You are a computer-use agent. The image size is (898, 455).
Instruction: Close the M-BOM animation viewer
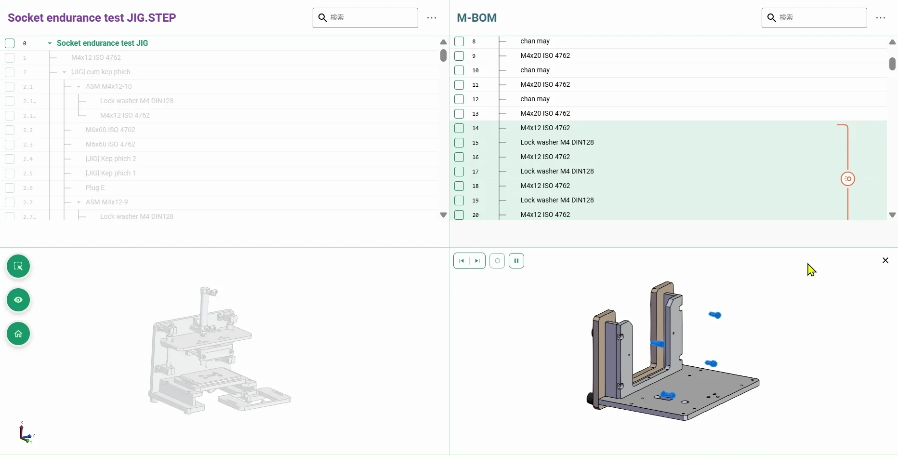(x=885, y=260)
